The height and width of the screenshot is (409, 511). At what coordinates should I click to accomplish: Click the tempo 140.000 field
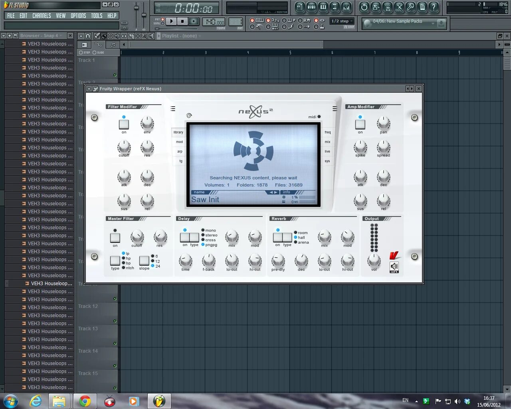pyautogui.click(x=214, y=22)
